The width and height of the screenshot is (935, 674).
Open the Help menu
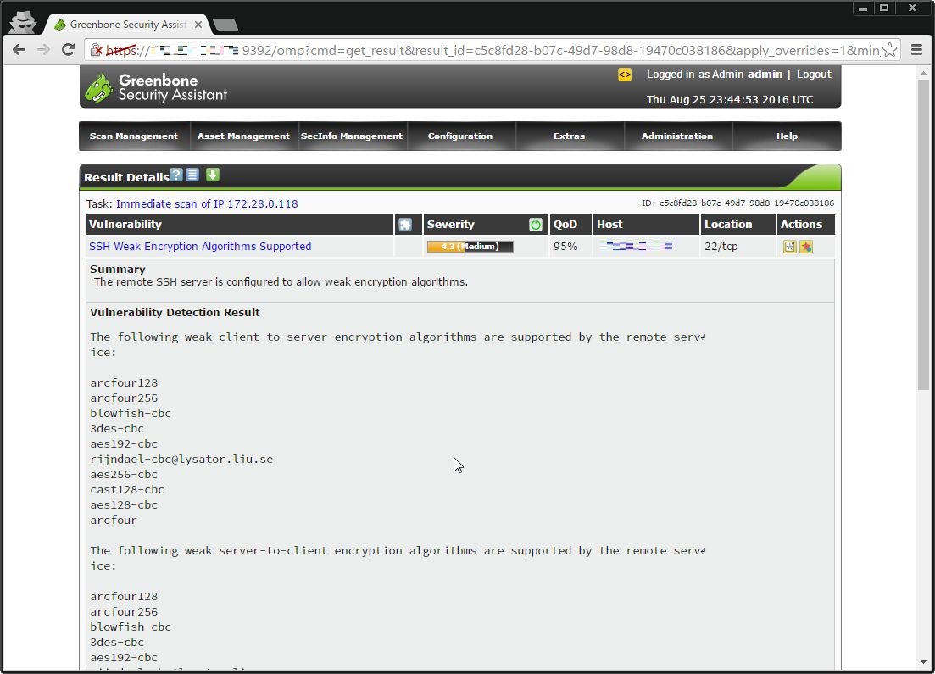pos(788,136)
